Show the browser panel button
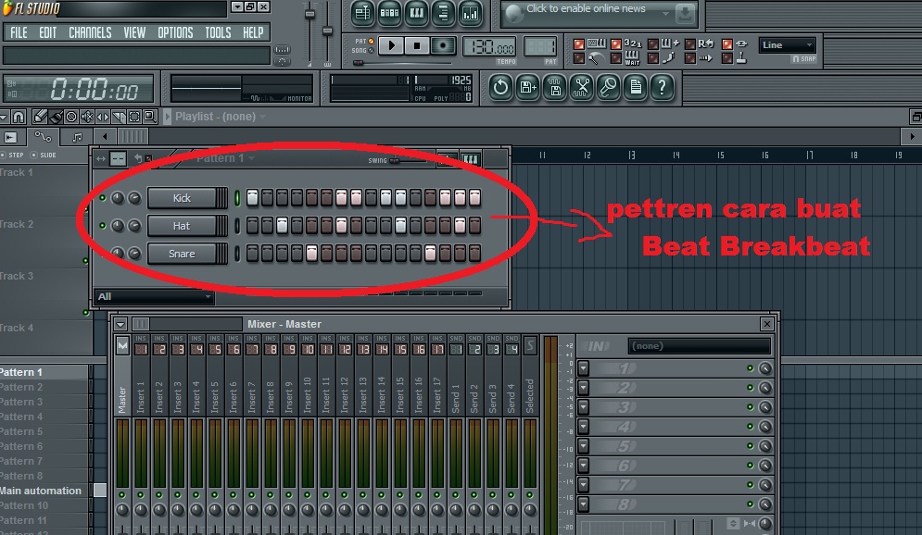This screenshot has height=535, width=922. click(443, 13)
